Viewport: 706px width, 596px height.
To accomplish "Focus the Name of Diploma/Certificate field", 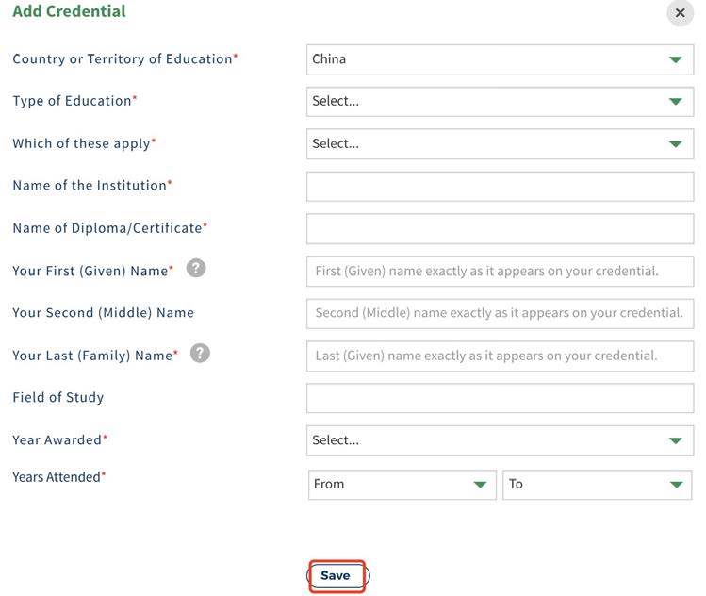I will [500, 229].
